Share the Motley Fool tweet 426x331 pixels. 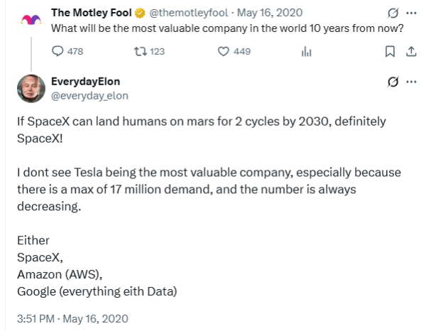[410, 51]
